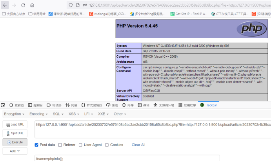Click the post data field with fname=phpinfo();

click(127, 158)
